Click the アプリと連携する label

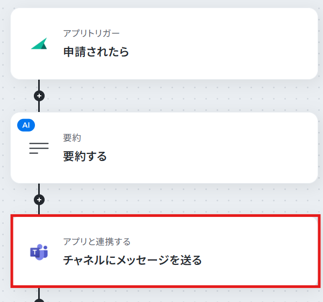point(97,242)
